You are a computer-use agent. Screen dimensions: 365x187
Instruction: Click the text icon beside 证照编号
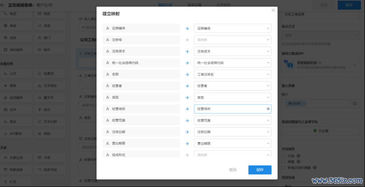(108, 28)
